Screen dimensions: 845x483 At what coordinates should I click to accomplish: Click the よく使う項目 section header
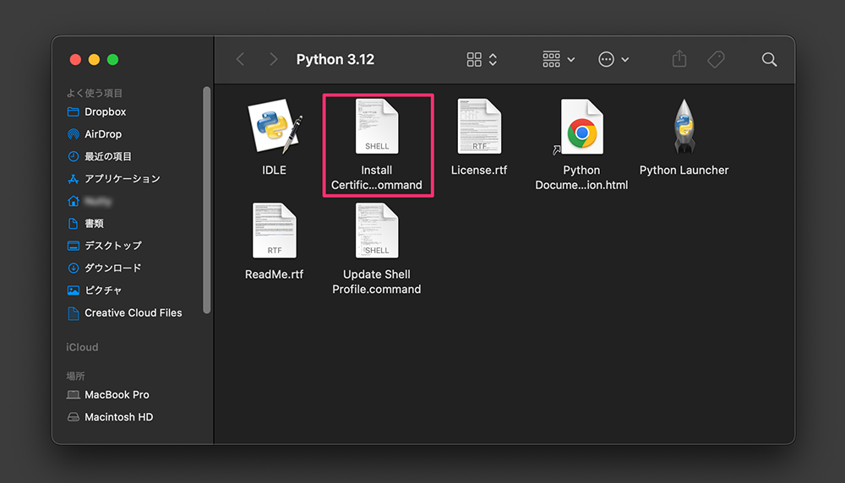pos(95,93)
